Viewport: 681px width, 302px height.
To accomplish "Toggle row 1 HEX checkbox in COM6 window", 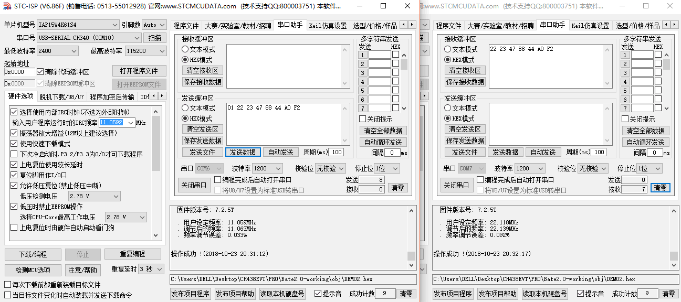I will (395, 55).
